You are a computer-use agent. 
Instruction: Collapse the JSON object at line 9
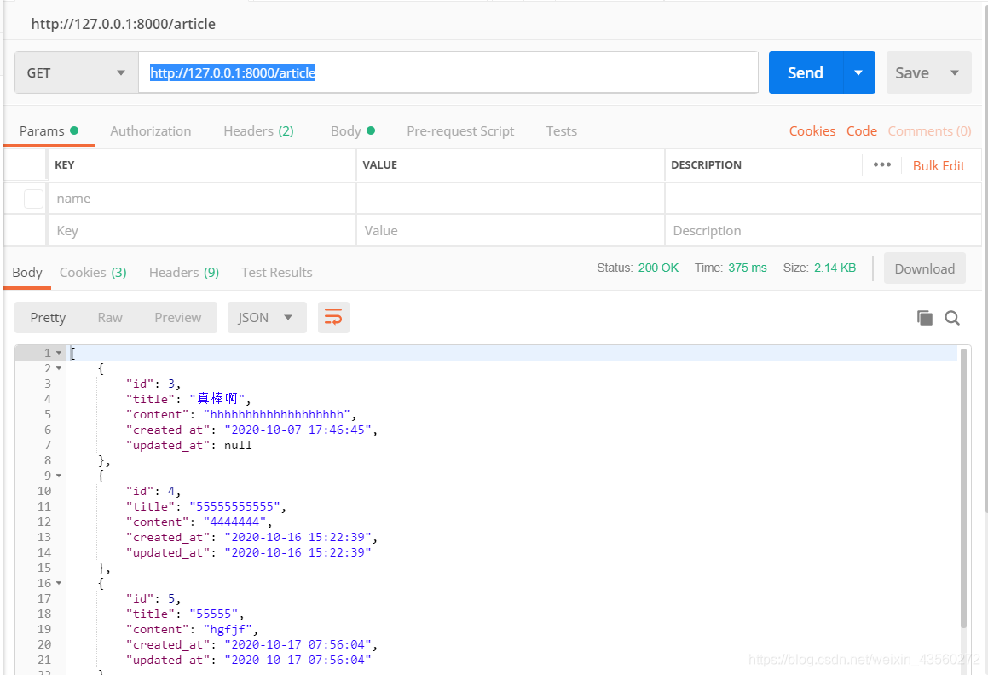tap(59, 476)
